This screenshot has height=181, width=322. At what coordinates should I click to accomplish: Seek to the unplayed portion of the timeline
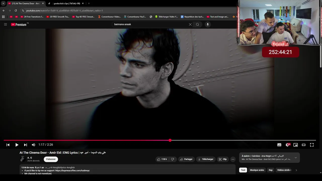tap(244, 140)
